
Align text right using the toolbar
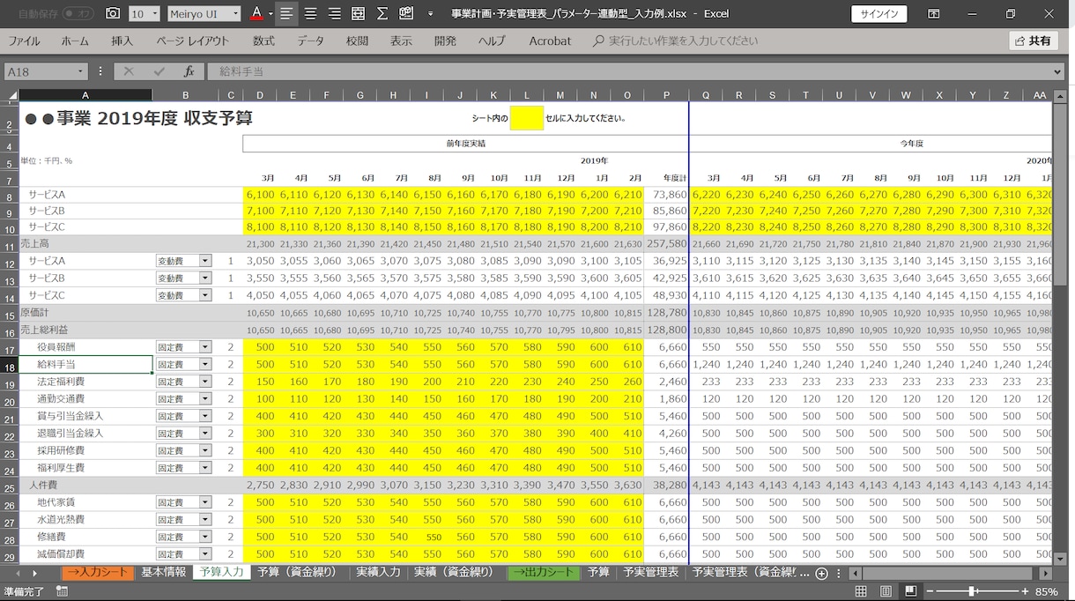(x=335, y=13)
